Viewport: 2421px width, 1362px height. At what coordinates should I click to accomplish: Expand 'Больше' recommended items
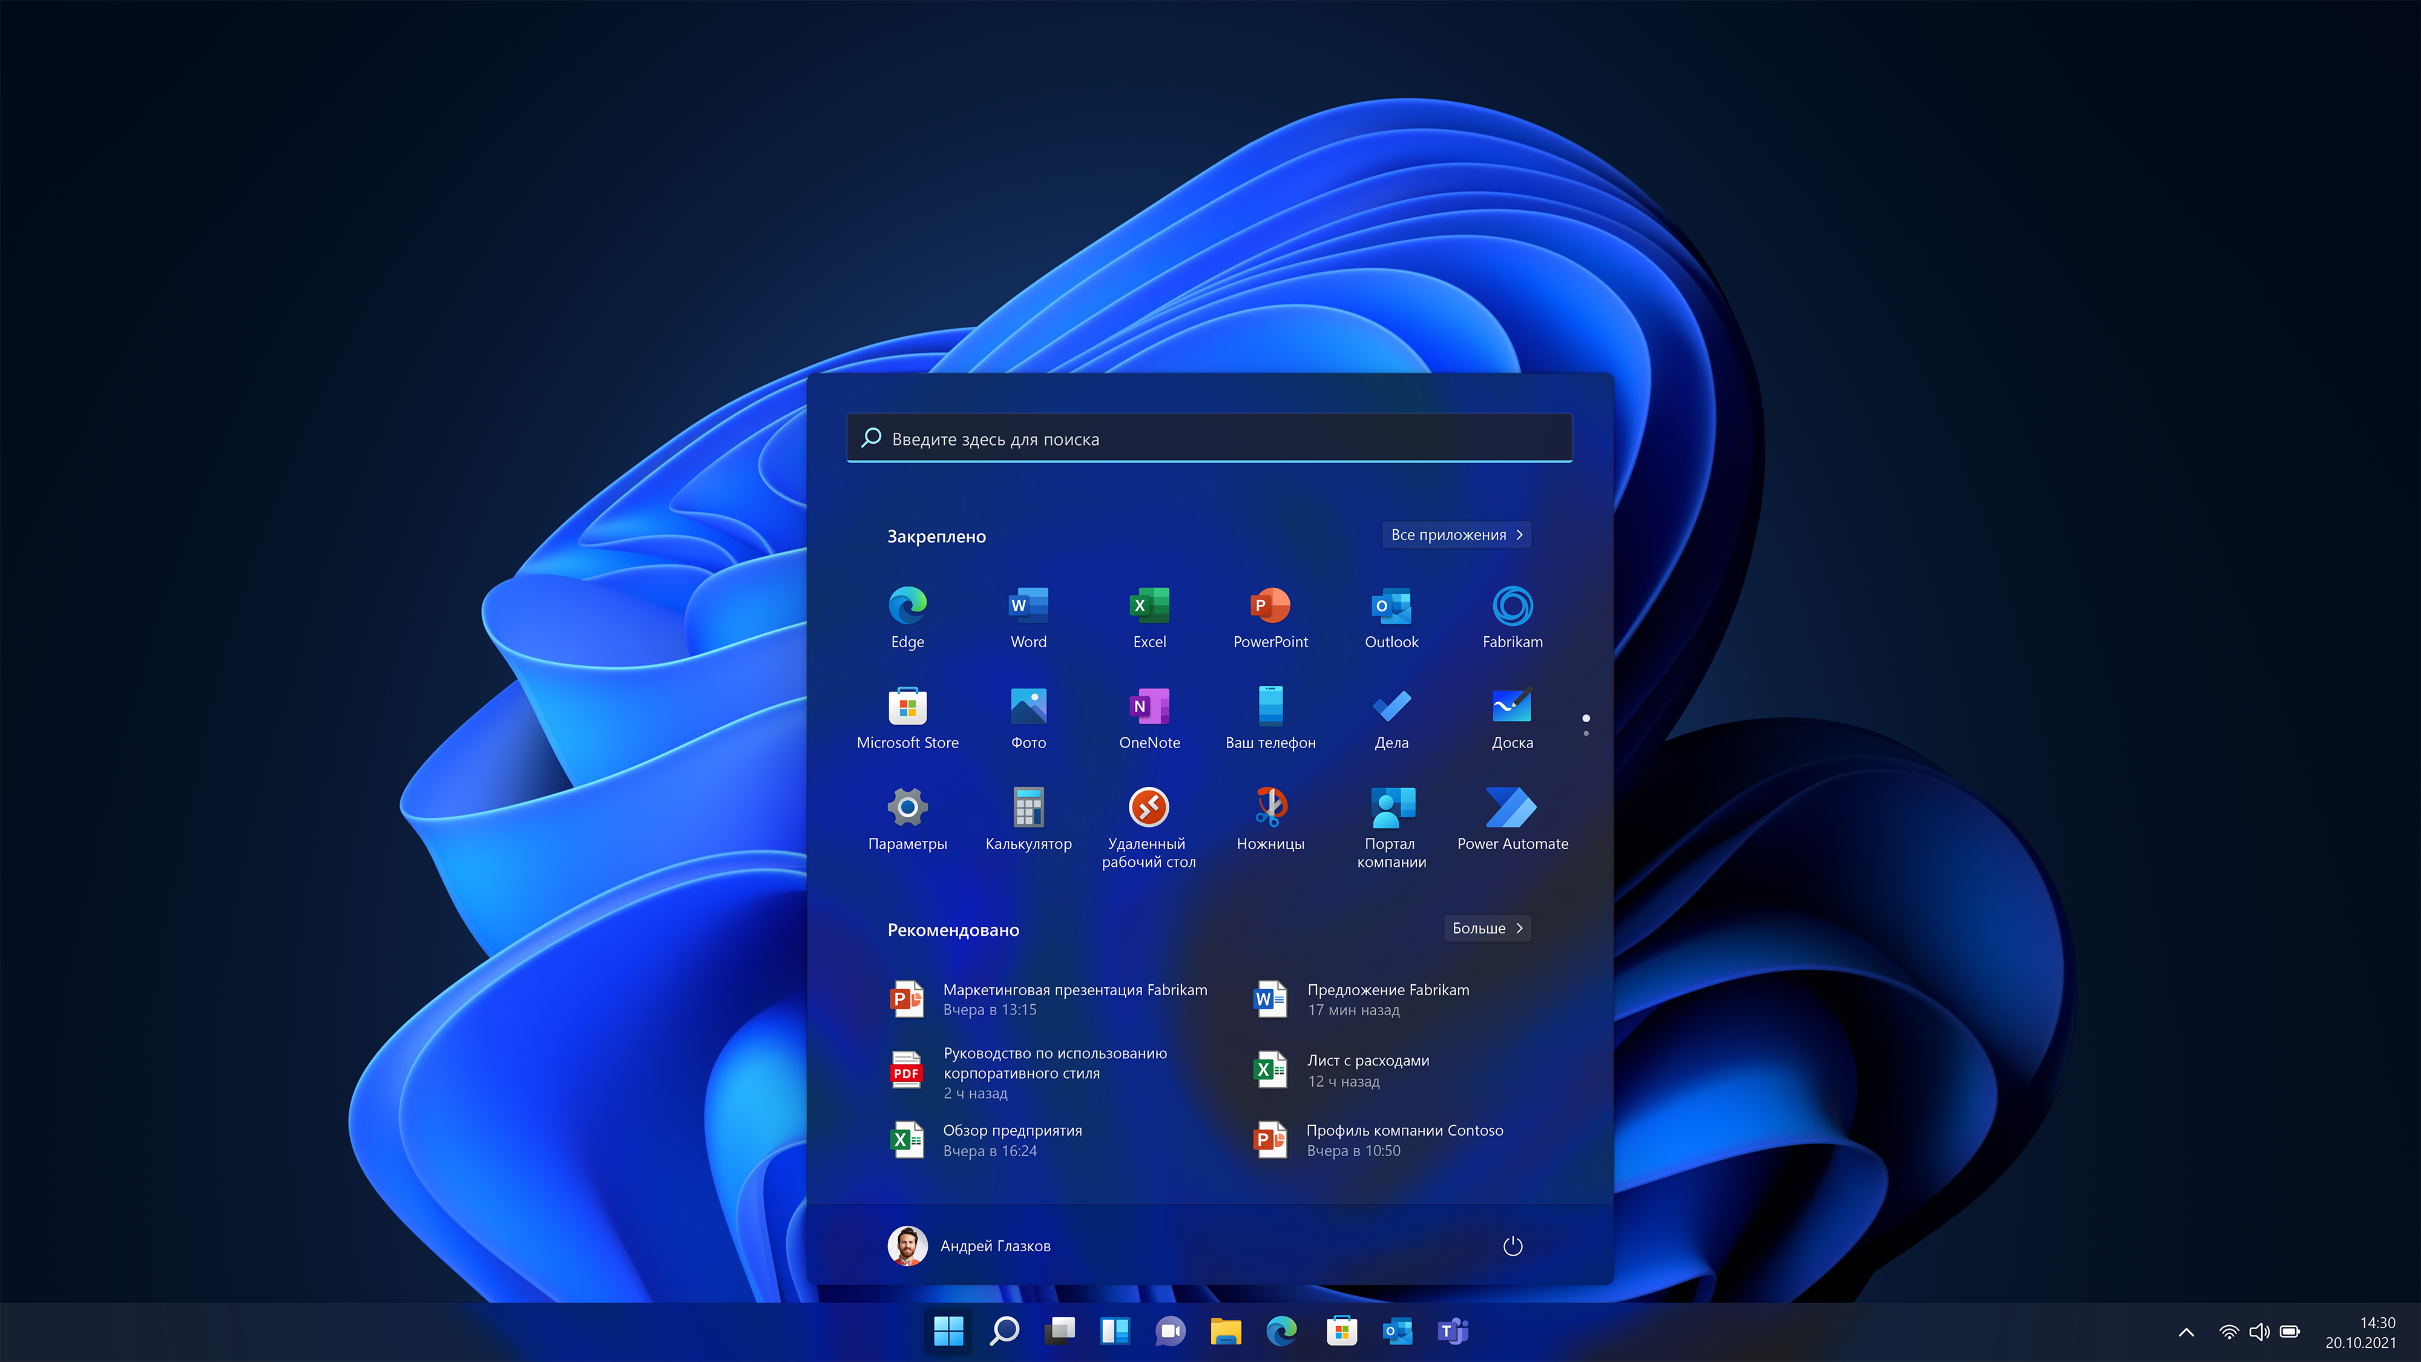[x=1485, y=928]
